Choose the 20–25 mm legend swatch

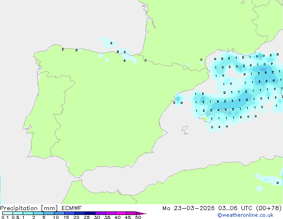pos(80,213)
